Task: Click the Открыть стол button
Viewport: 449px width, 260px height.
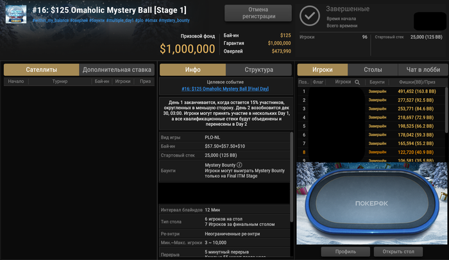Action: click(x=398, y=252)
